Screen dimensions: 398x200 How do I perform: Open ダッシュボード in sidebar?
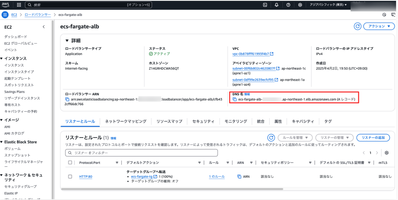pyautogui.click(x=16, y=37)
